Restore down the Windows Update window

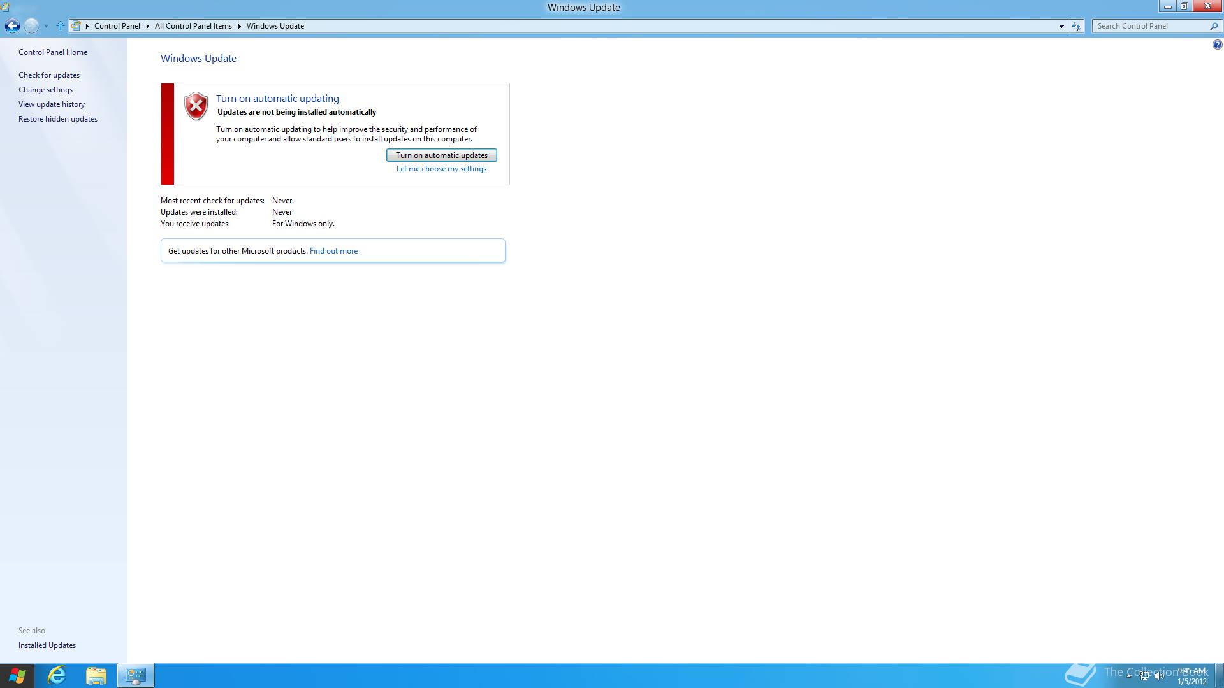tap(1184, 6)
